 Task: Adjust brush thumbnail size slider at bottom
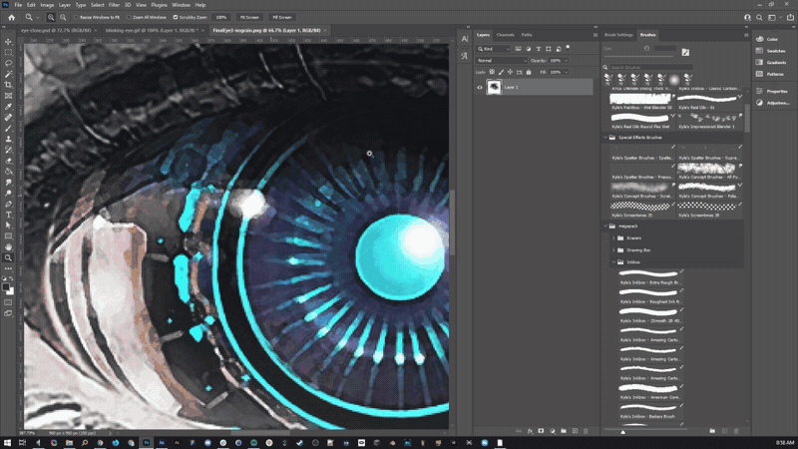622,431
